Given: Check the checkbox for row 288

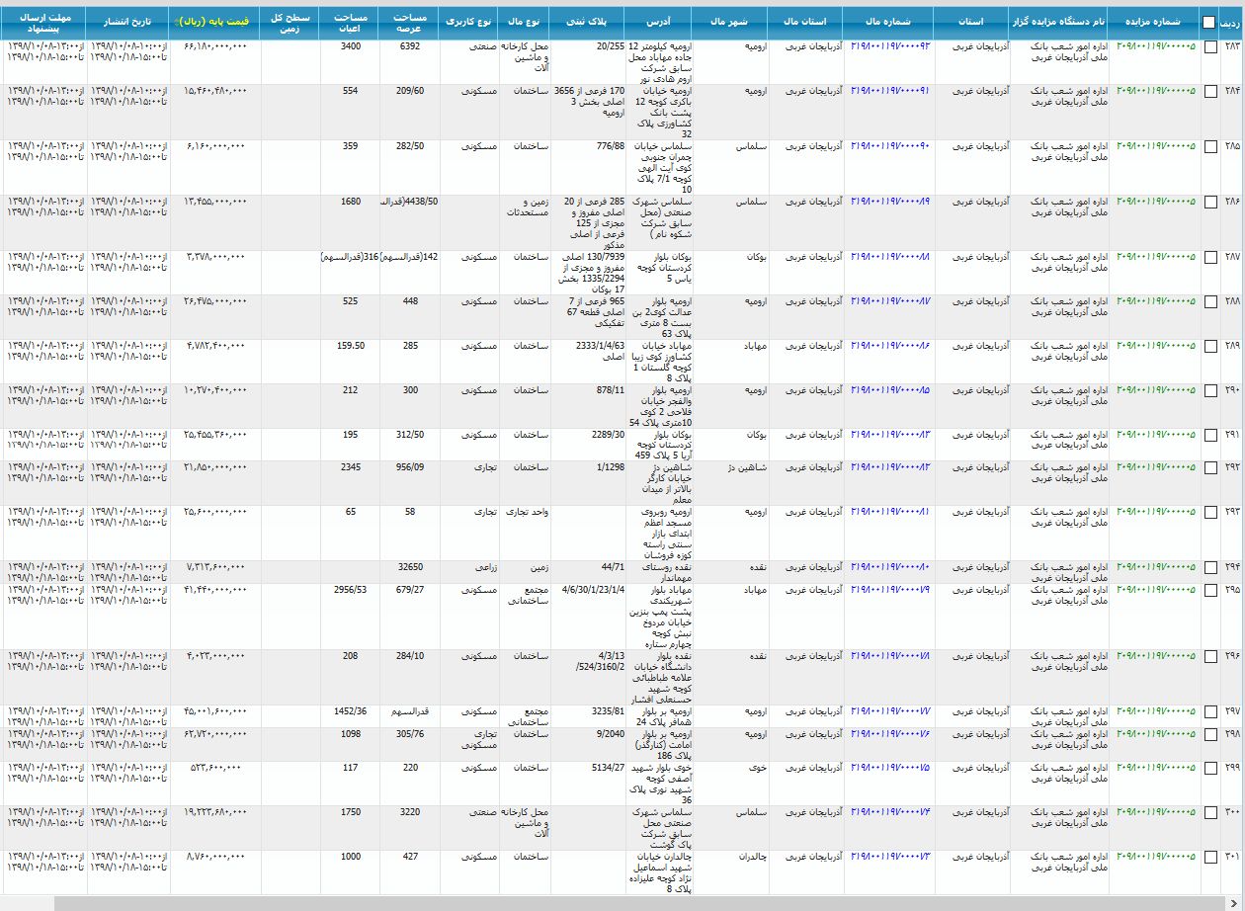Looking at the screenshot, I should click(1210, 301).
